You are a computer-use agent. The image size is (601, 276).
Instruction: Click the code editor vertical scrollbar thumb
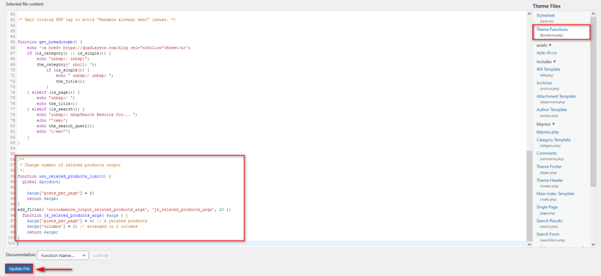tap(530, 195)
